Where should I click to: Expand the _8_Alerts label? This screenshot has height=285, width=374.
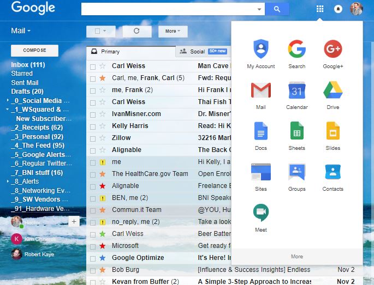click(8, 181)
